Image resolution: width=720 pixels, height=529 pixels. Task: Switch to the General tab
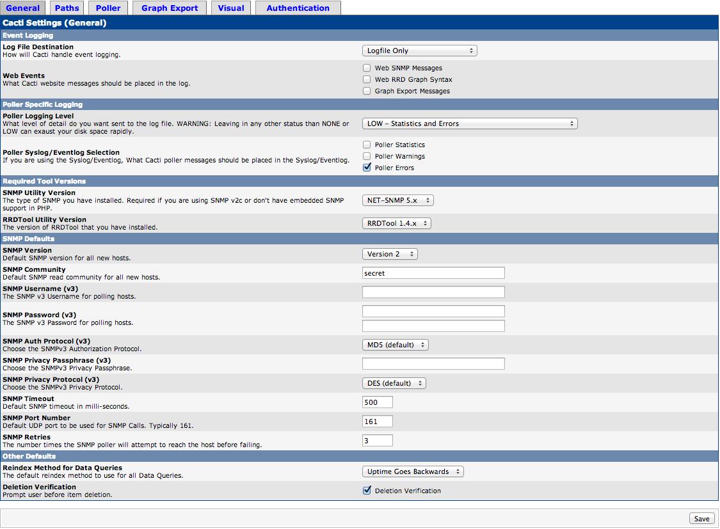(x=22, y=8)
